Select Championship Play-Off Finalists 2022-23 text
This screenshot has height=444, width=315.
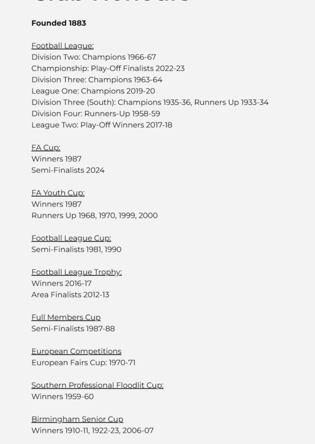pyautogui.click(x=108, y=69)
